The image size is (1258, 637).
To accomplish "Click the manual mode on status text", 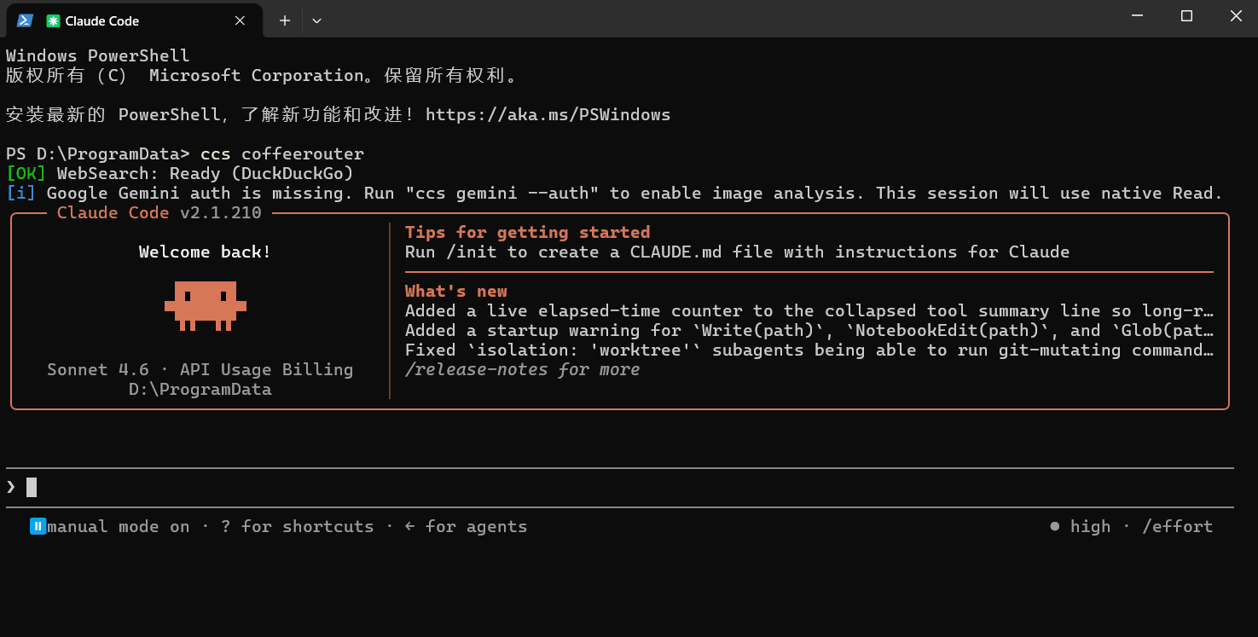I will 119,526.
